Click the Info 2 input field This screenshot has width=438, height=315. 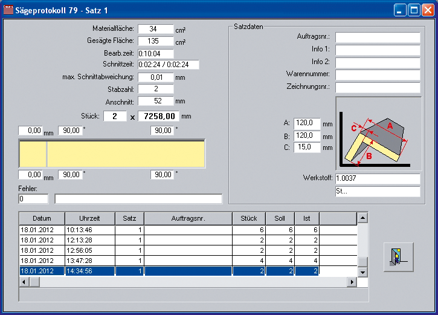tap(378, 63)
